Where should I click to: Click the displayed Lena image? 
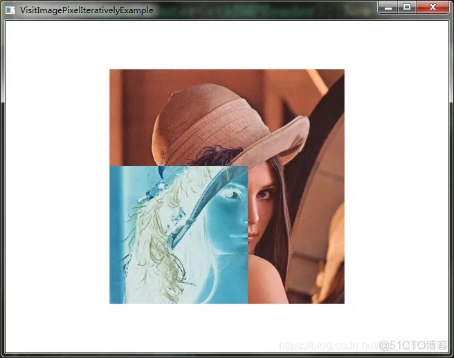click(x=227, y=187)
